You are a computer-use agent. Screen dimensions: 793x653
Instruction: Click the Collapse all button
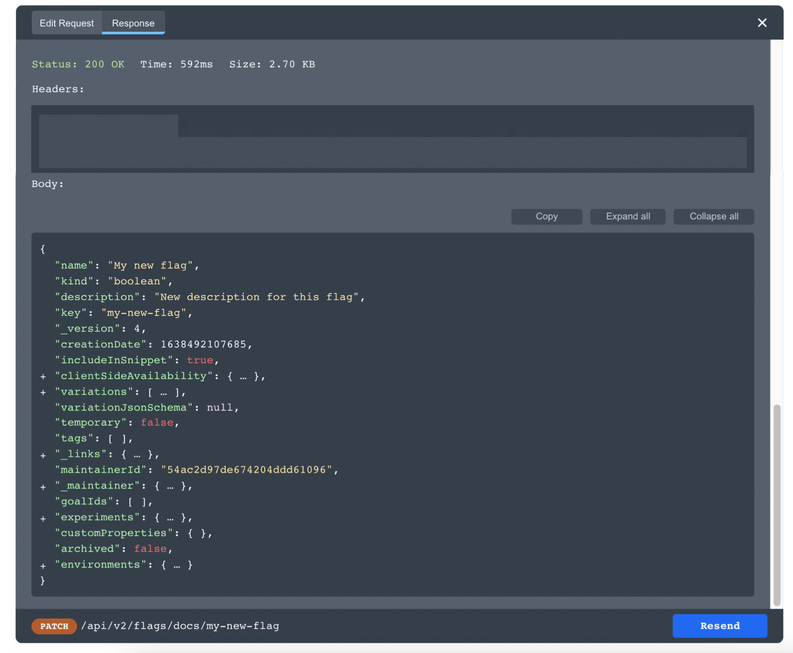click(713, 216)
